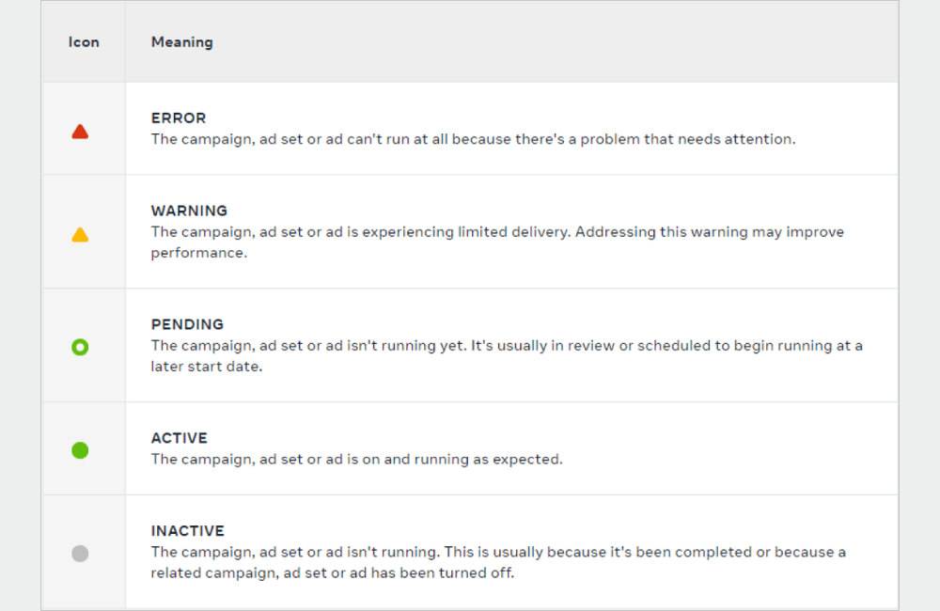
Task: Select the ERROR status heading
Action: coord(179,118)
